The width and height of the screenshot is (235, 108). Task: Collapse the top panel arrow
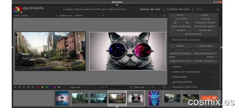pyautogui.click(x=117, y=5)
